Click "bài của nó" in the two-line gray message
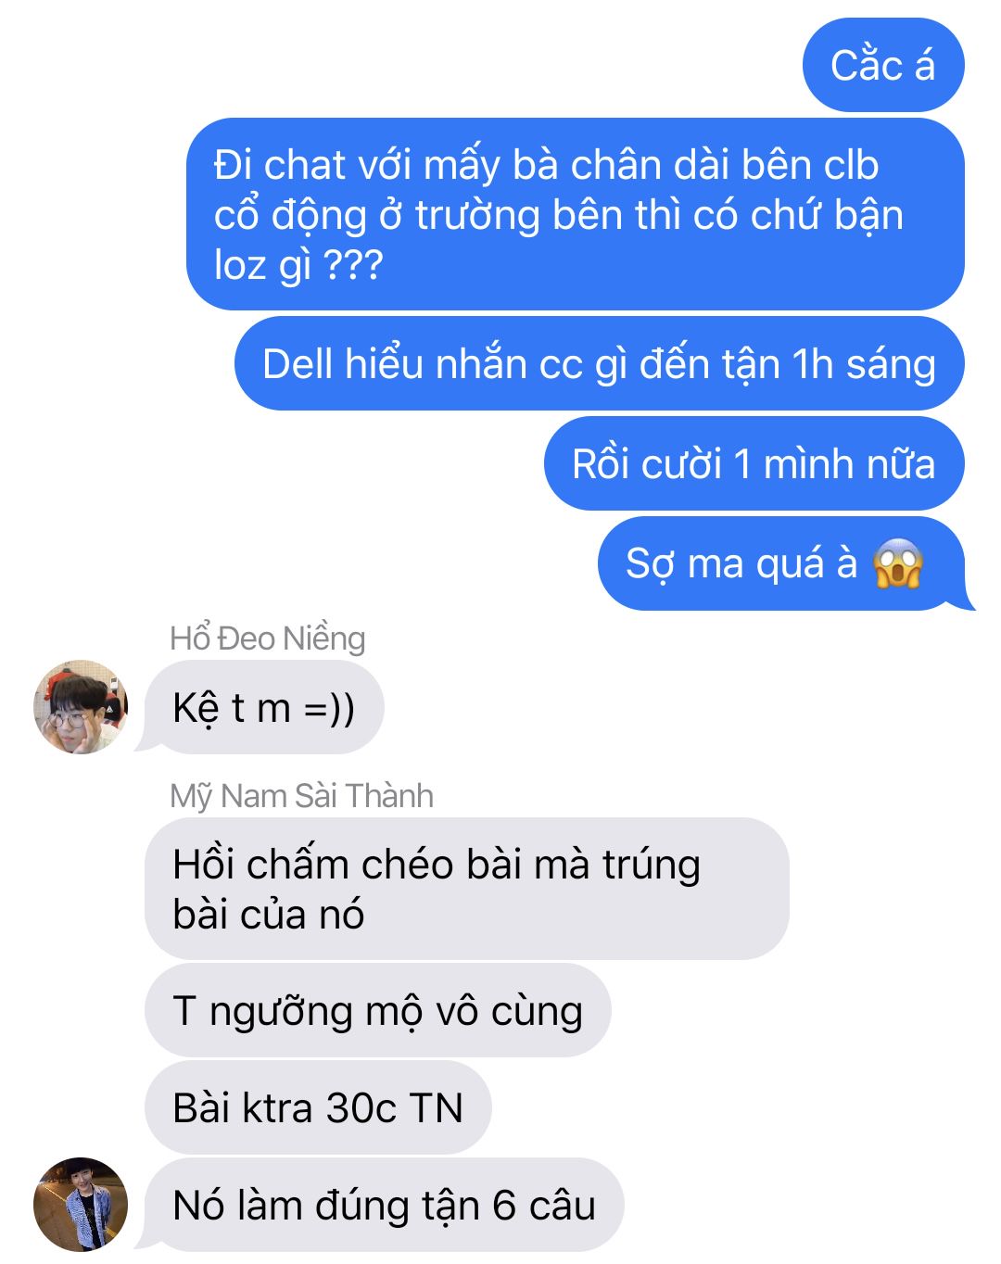 point(269,915)
